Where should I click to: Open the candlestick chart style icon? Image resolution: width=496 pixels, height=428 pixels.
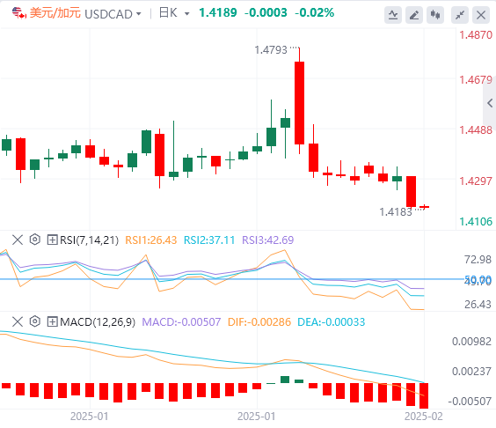435,15
